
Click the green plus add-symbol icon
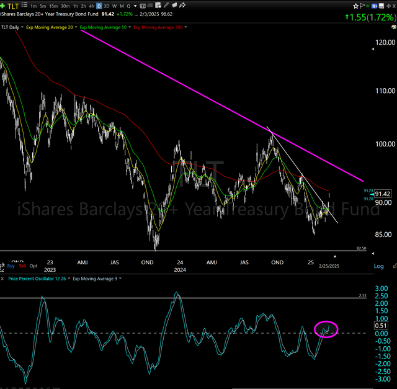pyautogui.click(x=2, y=6)
